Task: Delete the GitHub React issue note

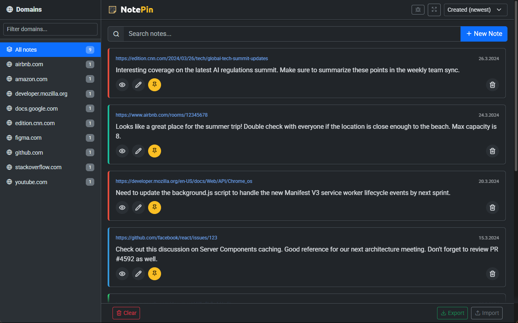Action: click(493, 274)
